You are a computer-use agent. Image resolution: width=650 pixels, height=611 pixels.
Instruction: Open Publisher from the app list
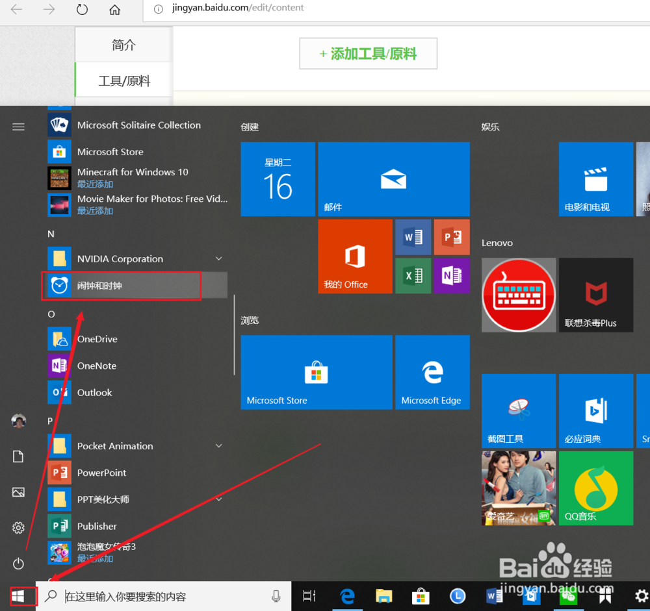pyautogui.click(x=136, y=526)
